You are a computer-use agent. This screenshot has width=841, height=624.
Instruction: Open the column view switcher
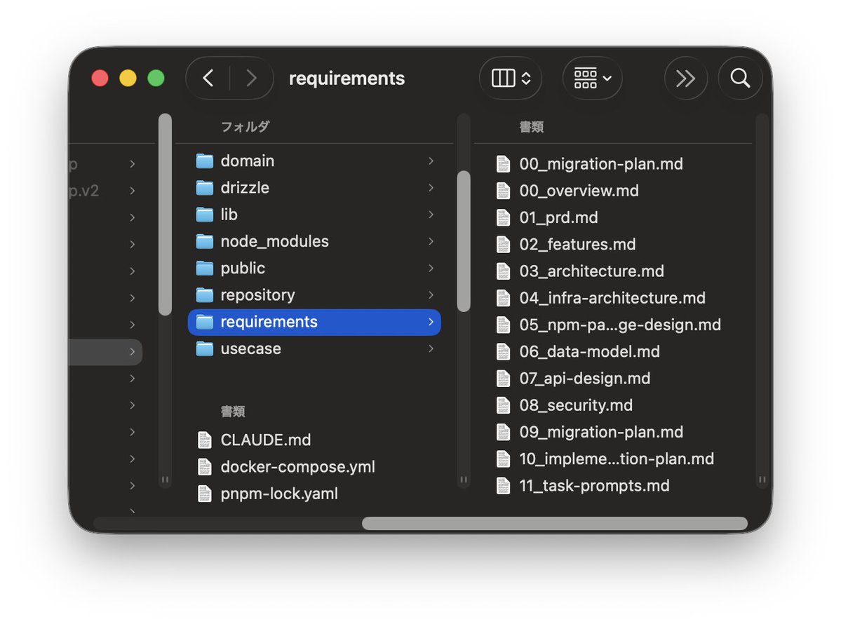511,79
